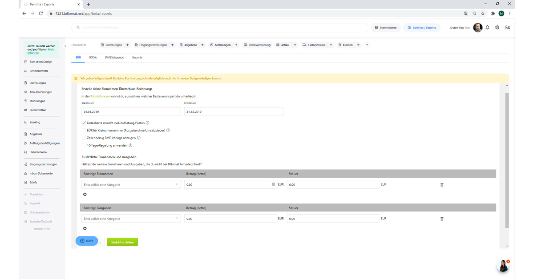
Task: Open Abo-Rechnungen in the sidebar
Action: point(40,92)
